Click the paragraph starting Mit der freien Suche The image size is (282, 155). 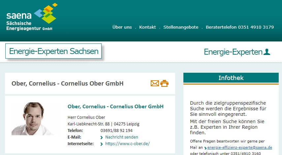click(x=227, y=127)
